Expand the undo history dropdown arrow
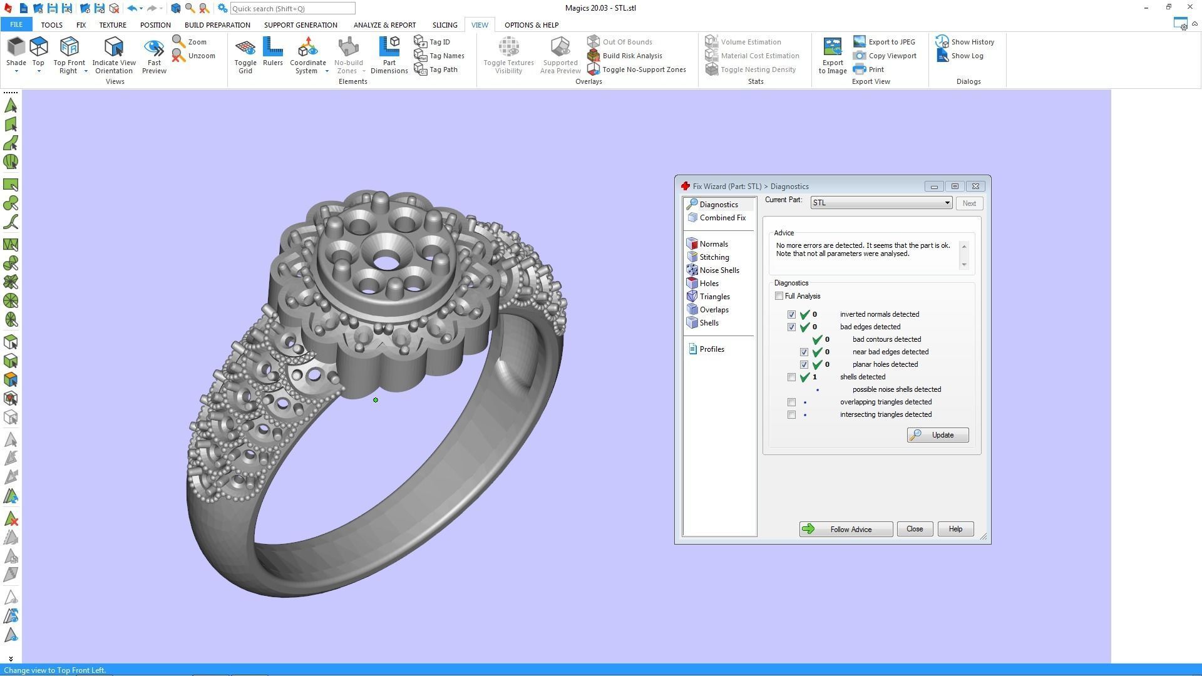Image resolution: width=1202 pixels, height=676 pixels. 141,9
